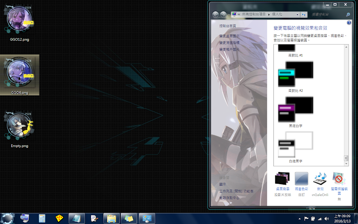Click the theme list scrollbar thumb
Viewport: 358px width, 224px height.
click(x=346, y=158)
